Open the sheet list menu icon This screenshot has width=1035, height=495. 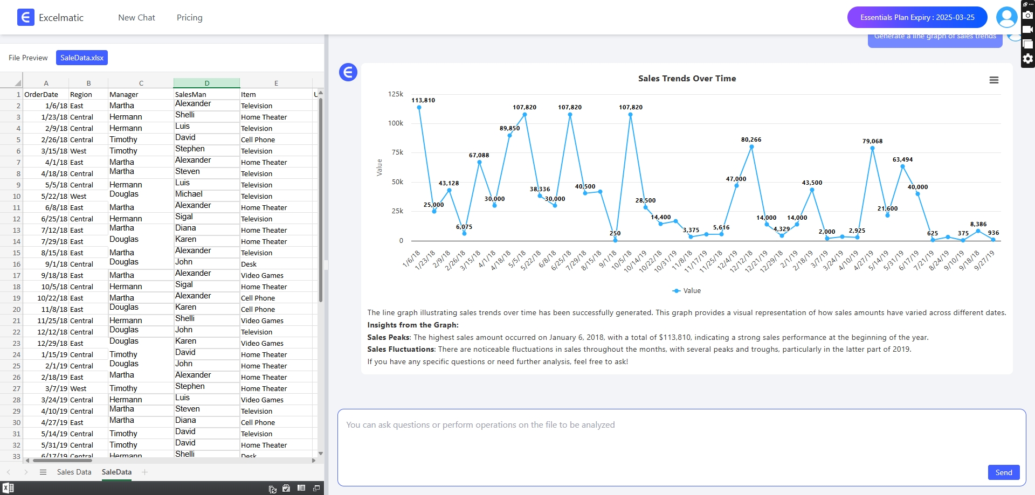[43, 472]
